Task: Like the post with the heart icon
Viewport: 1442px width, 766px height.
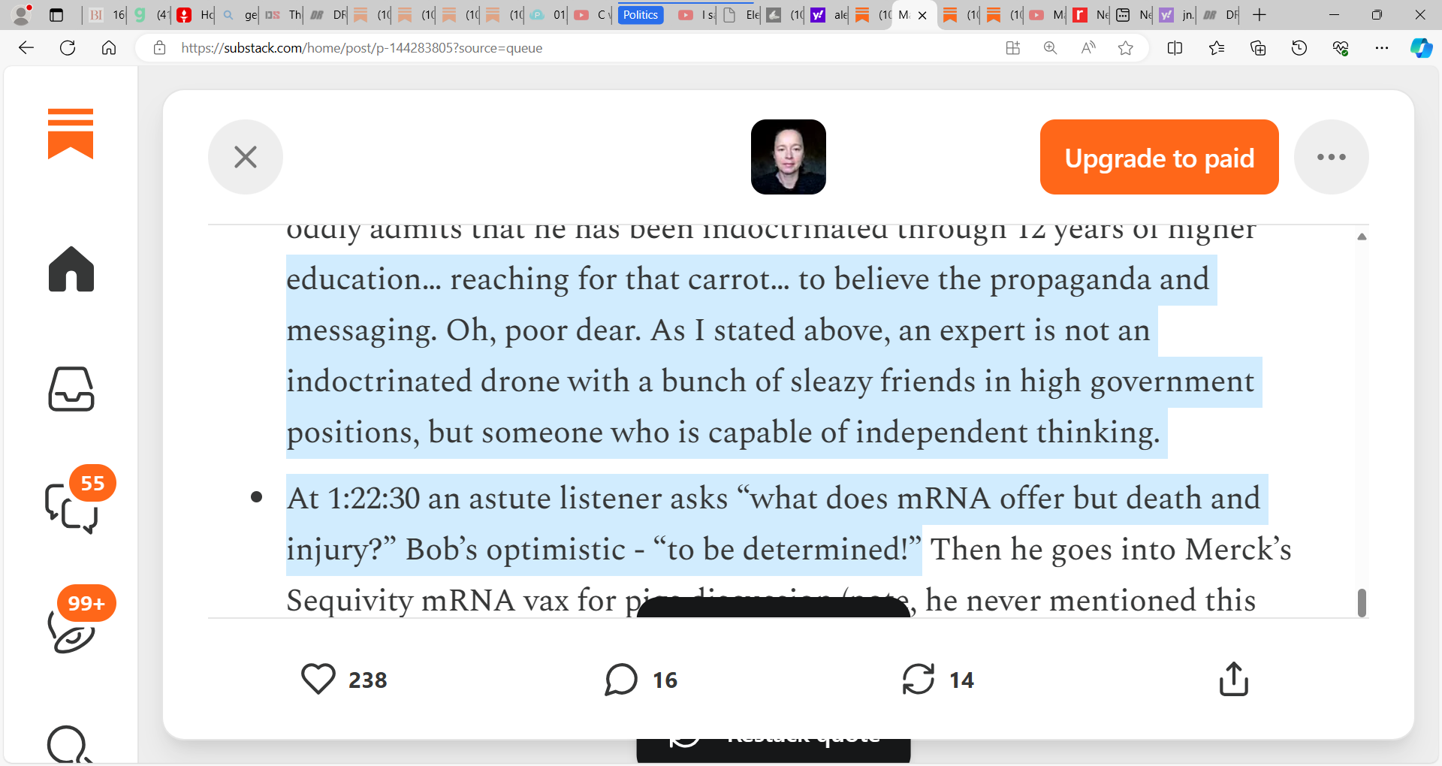Action: click(x=318, y=679)
